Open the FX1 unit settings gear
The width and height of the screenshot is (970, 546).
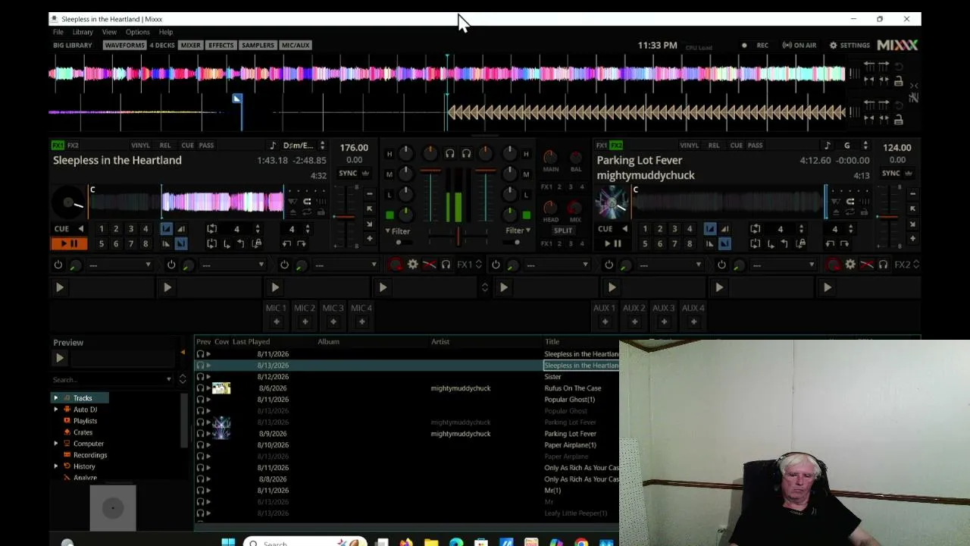pyautogui.click(x=413, y=265)
